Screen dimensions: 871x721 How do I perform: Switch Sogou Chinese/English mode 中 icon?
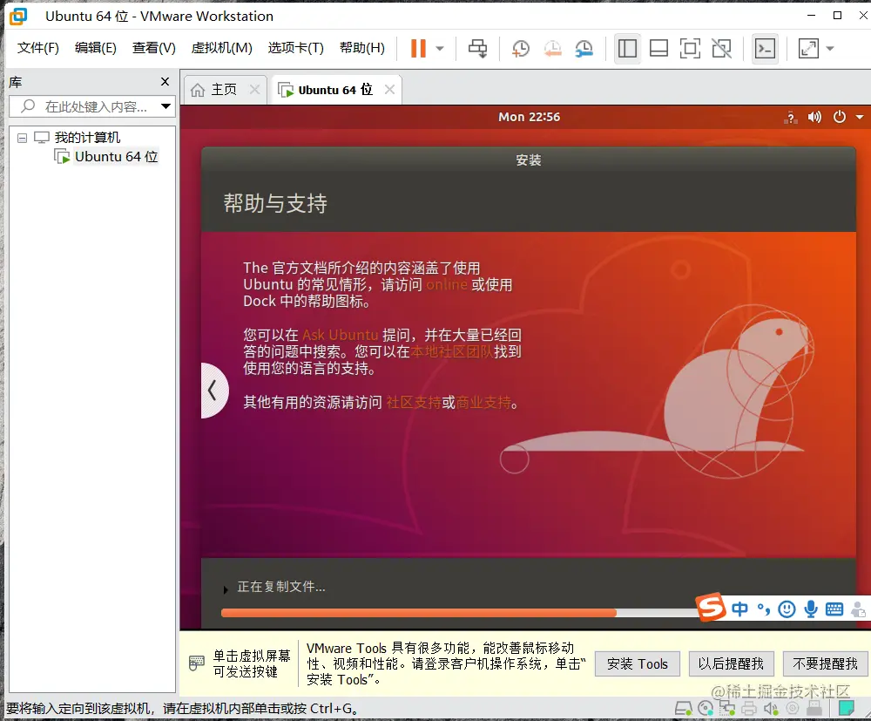coord(739,609)
